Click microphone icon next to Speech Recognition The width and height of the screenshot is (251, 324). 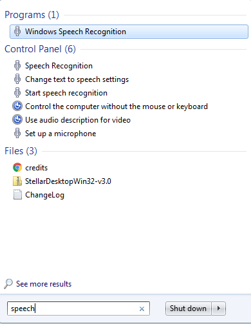coord(17,66)
